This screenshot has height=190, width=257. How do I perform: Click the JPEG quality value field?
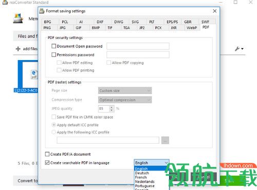[104, 108]
